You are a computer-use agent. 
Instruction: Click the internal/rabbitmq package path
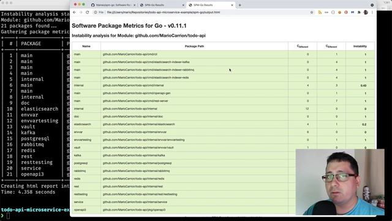(136, 171)
